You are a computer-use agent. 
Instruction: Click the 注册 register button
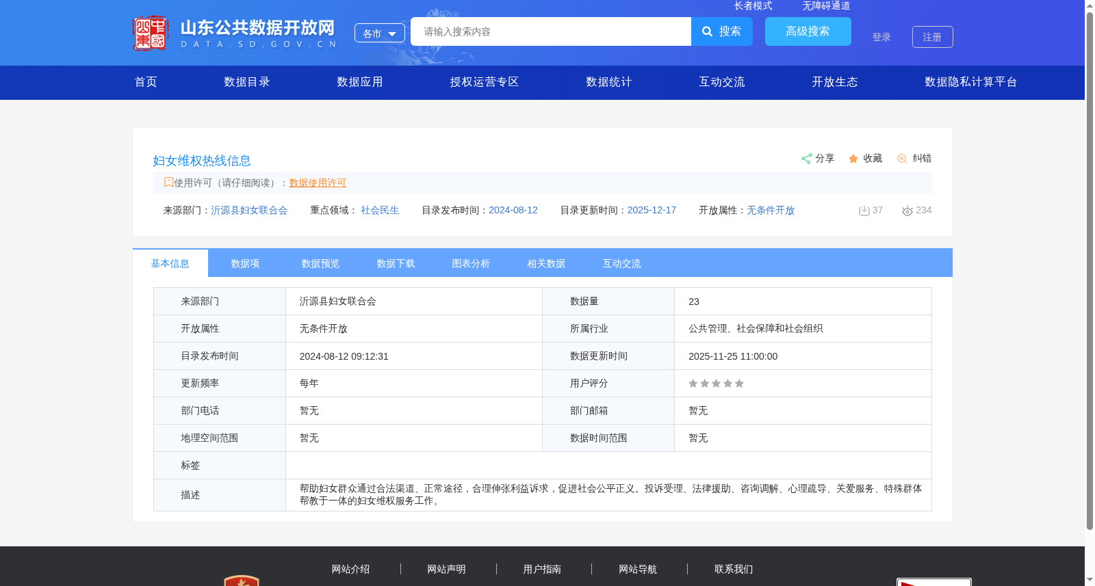(x=932, y=37)
